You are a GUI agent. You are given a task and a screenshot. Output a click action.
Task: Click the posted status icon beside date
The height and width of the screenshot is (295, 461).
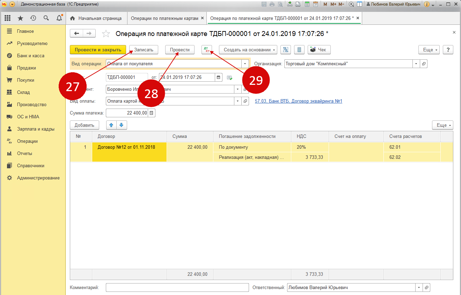[229, 78]
